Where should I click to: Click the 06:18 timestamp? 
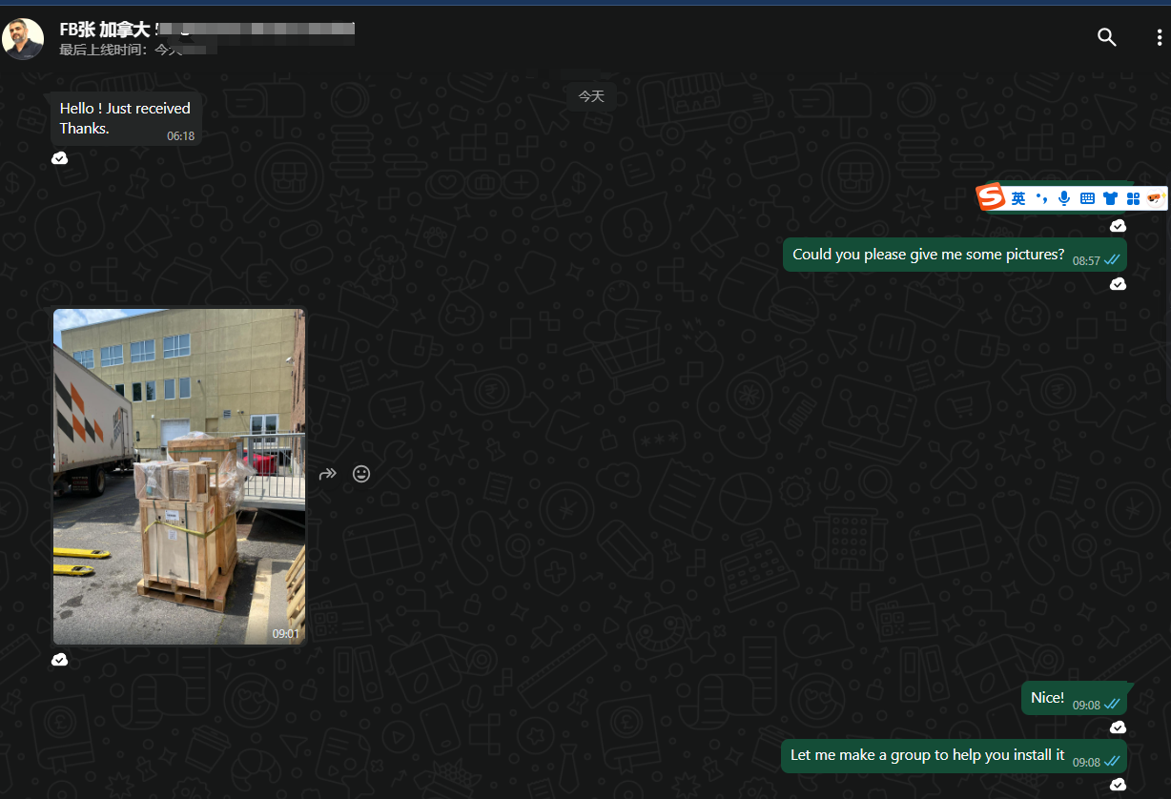(x=180, y=136)
